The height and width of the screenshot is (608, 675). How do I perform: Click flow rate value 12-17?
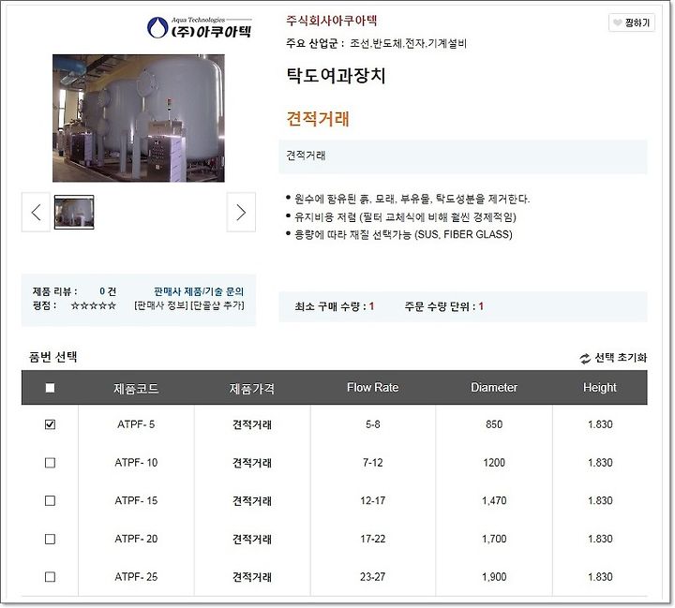373,501
